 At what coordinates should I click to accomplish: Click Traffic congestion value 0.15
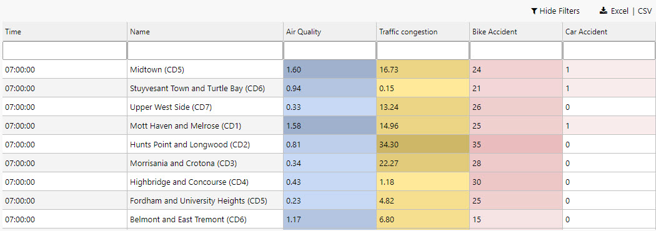click(x=423, y=88)
